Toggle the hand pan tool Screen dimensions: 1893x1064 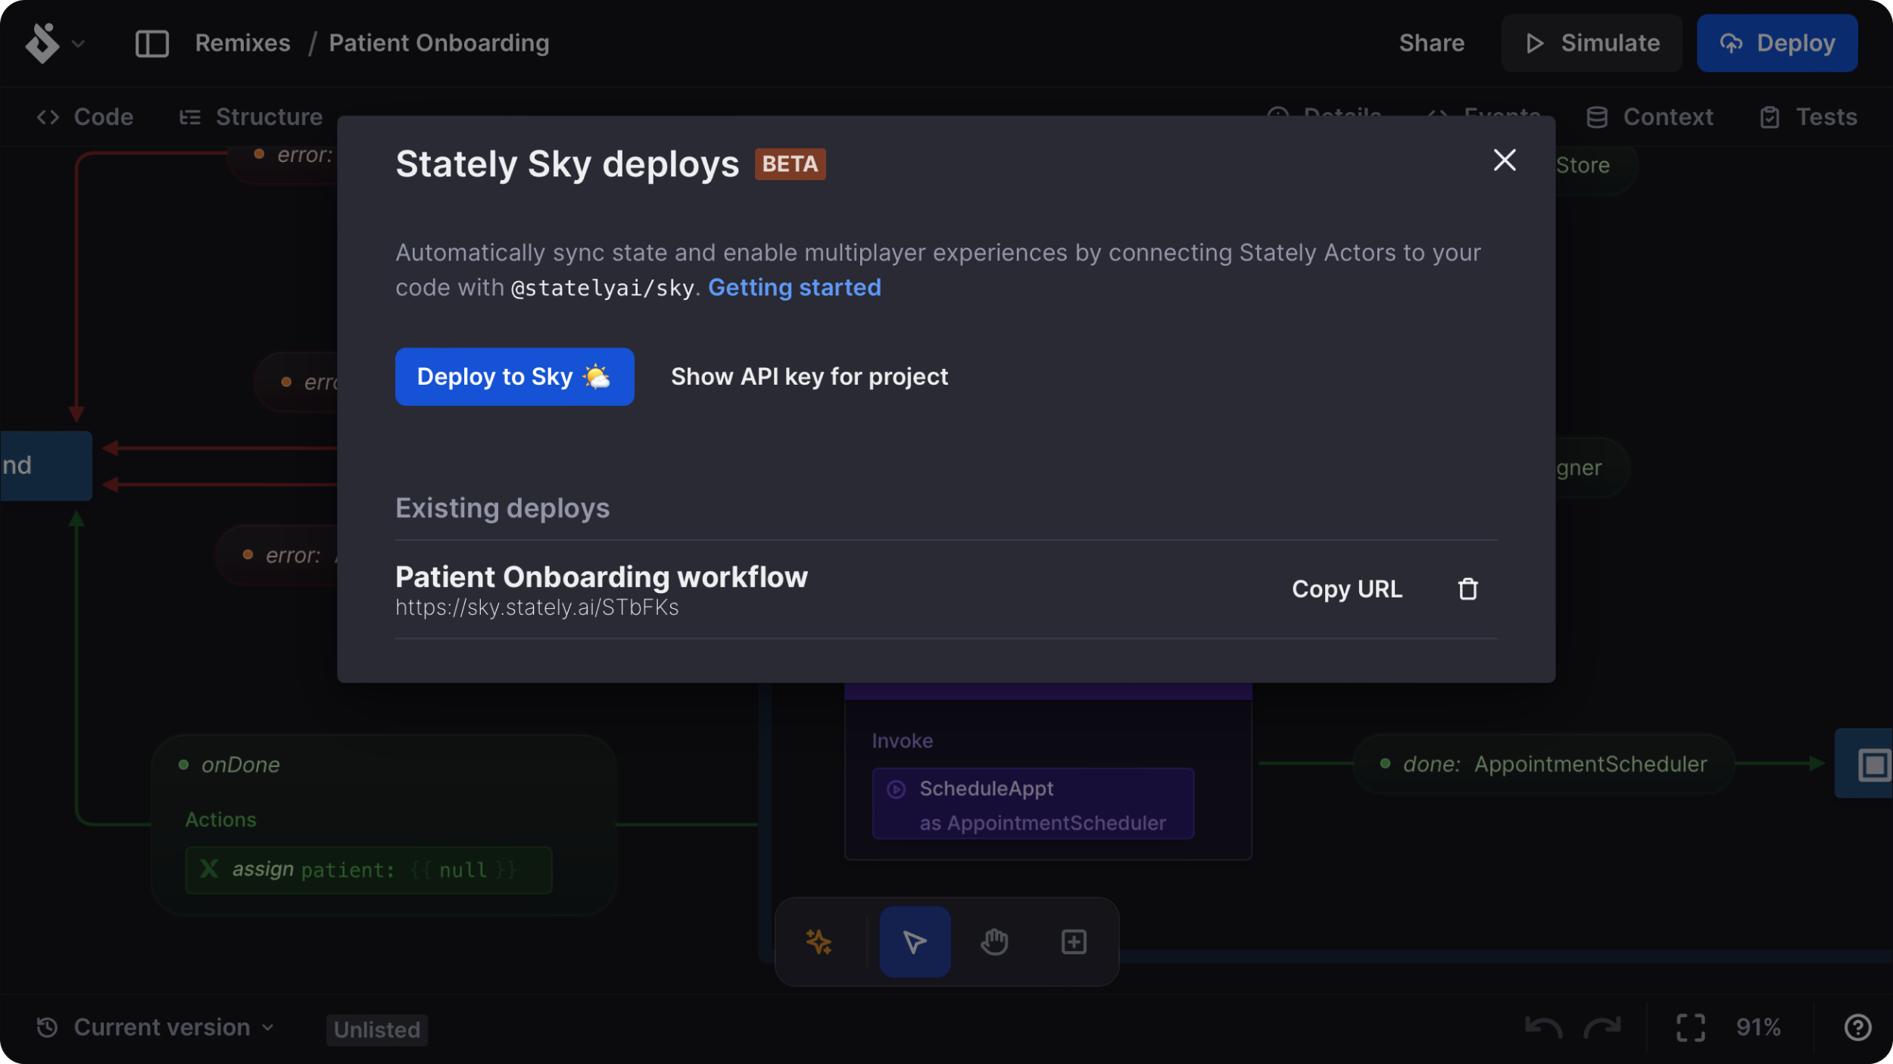[994, 941]
